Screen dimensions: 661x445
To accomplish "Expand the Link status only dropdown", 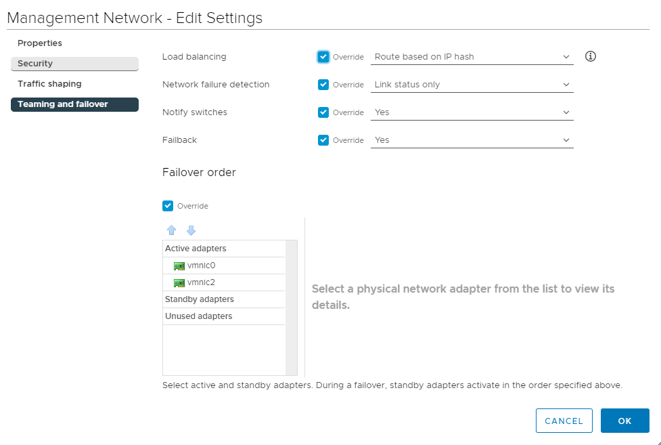I will point(472,85).
